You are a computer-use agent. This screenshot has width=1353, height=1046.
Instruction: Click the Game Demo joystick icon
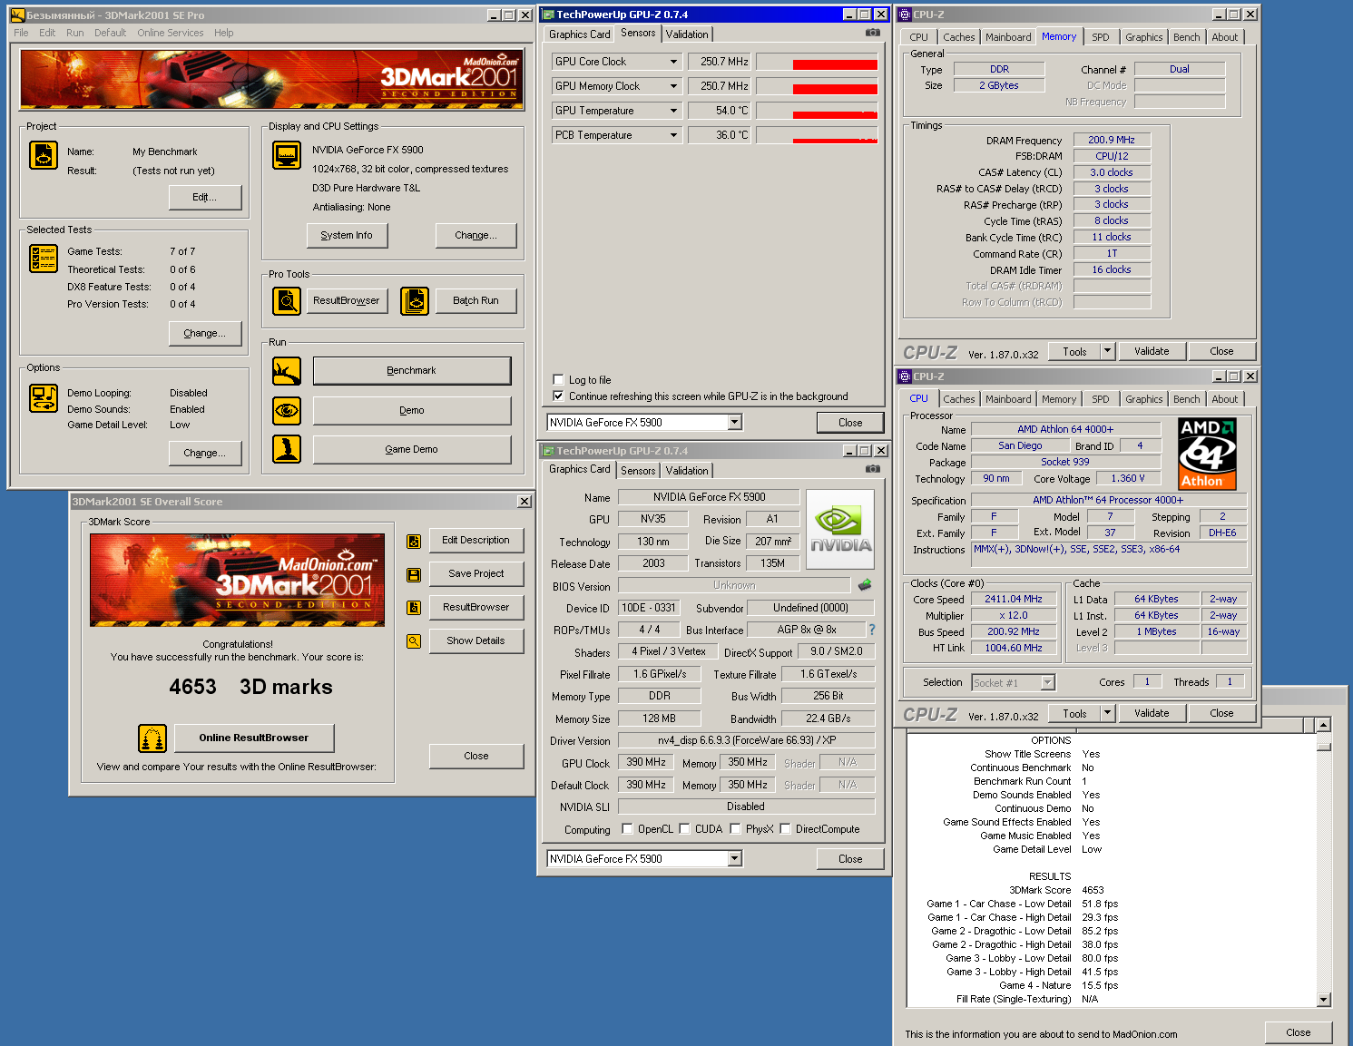287,449
